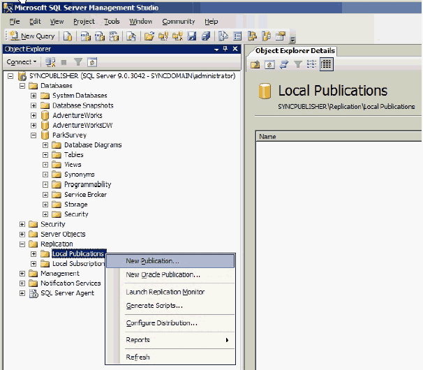Viewport: 423px width, 370px height.
Task: Open the Project menu
Action: click(x=84, y=22)
